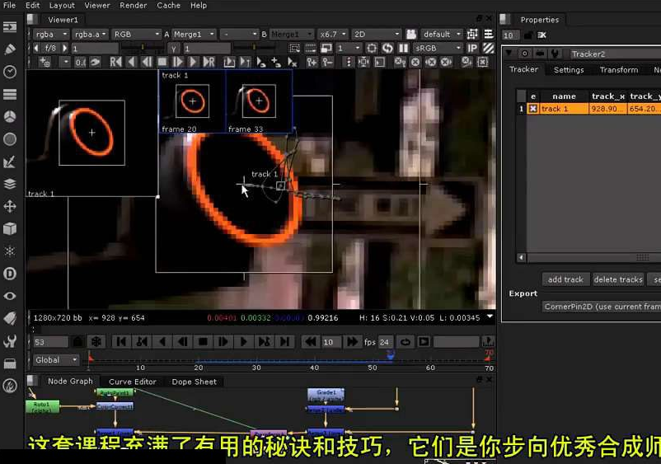Open the Image nodes toolbar icon

[10, 26]
